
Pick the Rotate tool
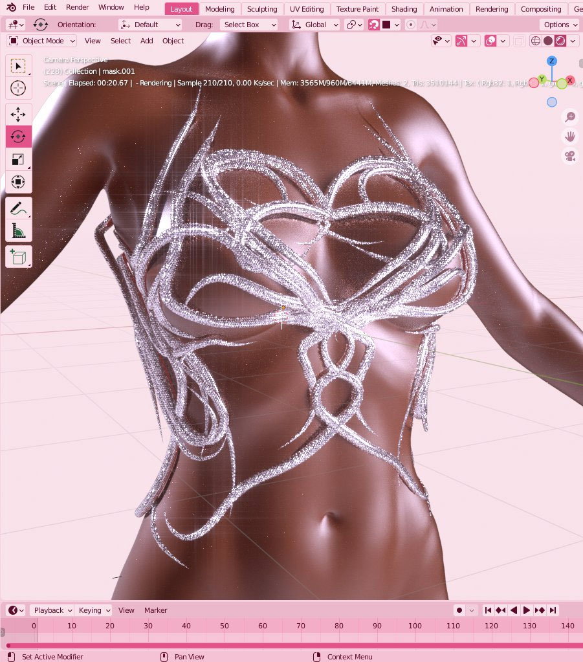tap(17, 137)
